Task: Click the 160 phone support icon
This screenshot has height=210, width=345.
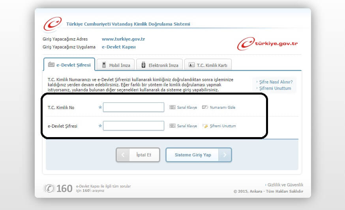Action: click(x=49, y=188)
